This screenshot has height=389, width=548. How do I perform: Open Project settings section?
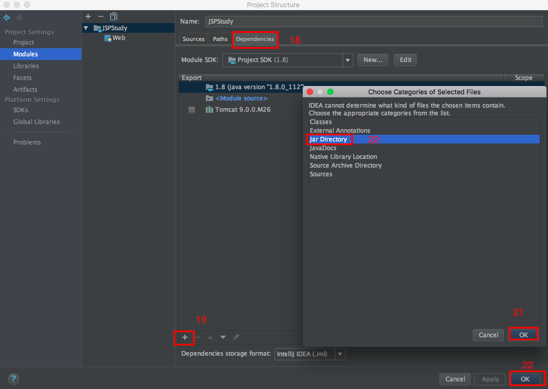point(24,43)
